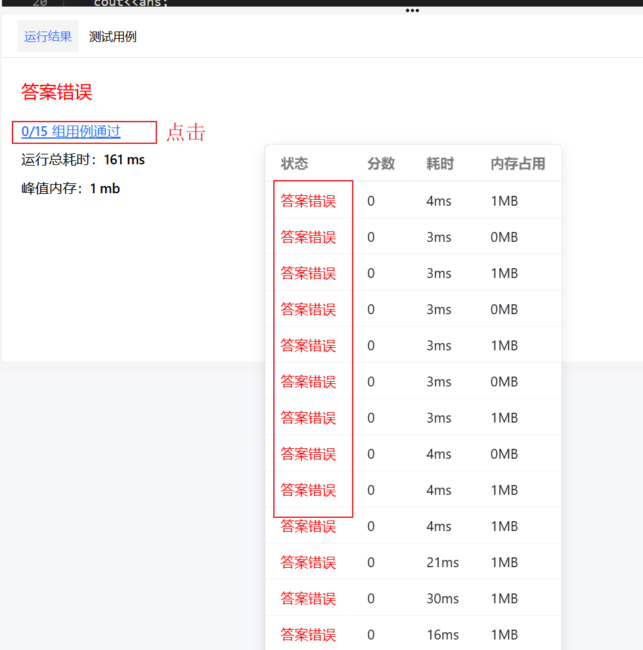Click the 状态 column header
The image size is (643, 650).
pyautogui.click(x=294, y=164)
